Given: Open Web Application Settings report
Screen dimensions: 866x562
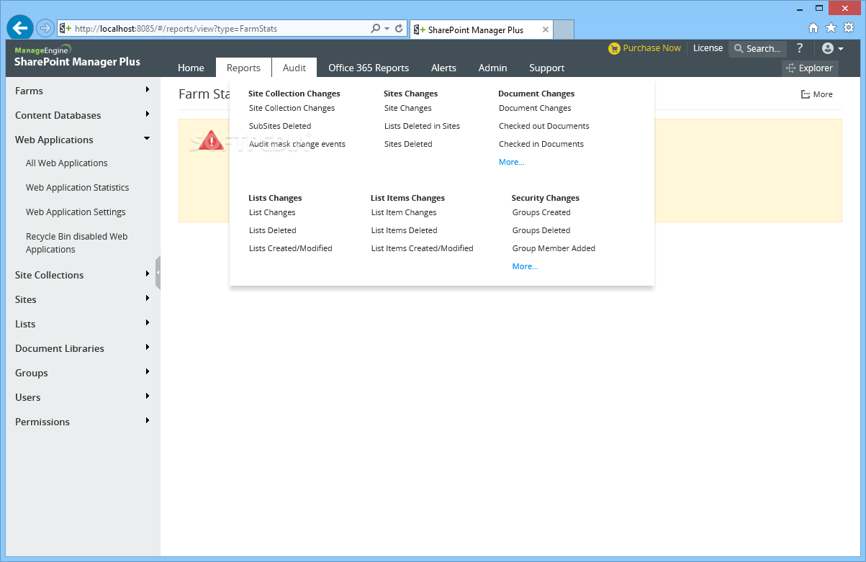Looking at the screenshot, I should pos(76,212).
